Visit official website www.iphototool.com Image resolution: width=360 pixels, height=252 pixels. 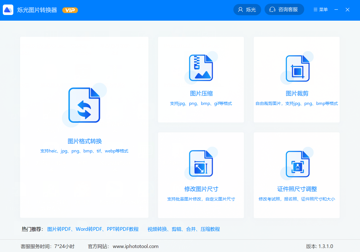pyautogui.click(x=136, y=246)
